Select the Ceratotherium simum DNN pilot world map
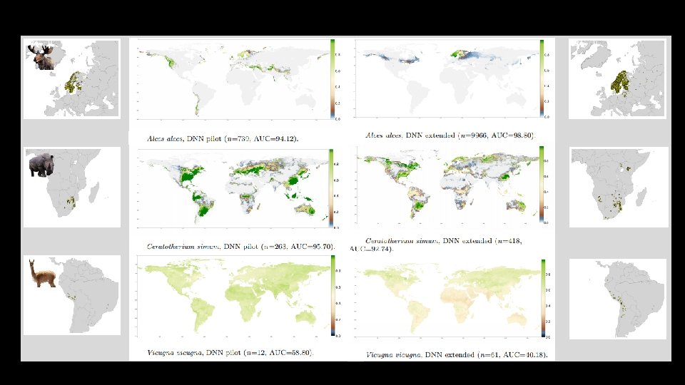 click(x=233, y=188)
